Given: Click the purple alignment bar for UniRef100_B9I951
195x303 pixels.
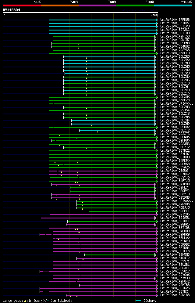Looking at the screenshot, I should pyautogui.click(x=98, y=218).
